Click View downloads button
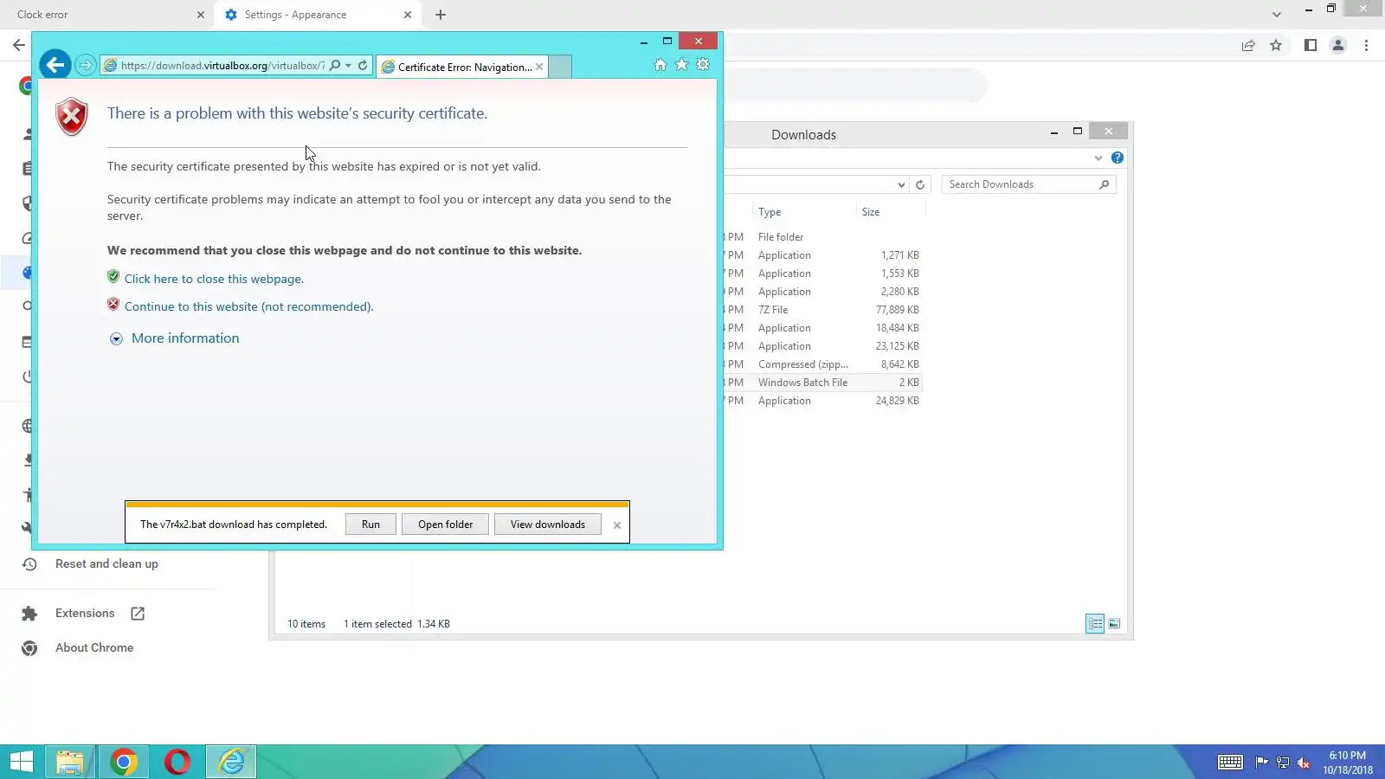This screenshot has height=779, width=1385. point(548,525)
